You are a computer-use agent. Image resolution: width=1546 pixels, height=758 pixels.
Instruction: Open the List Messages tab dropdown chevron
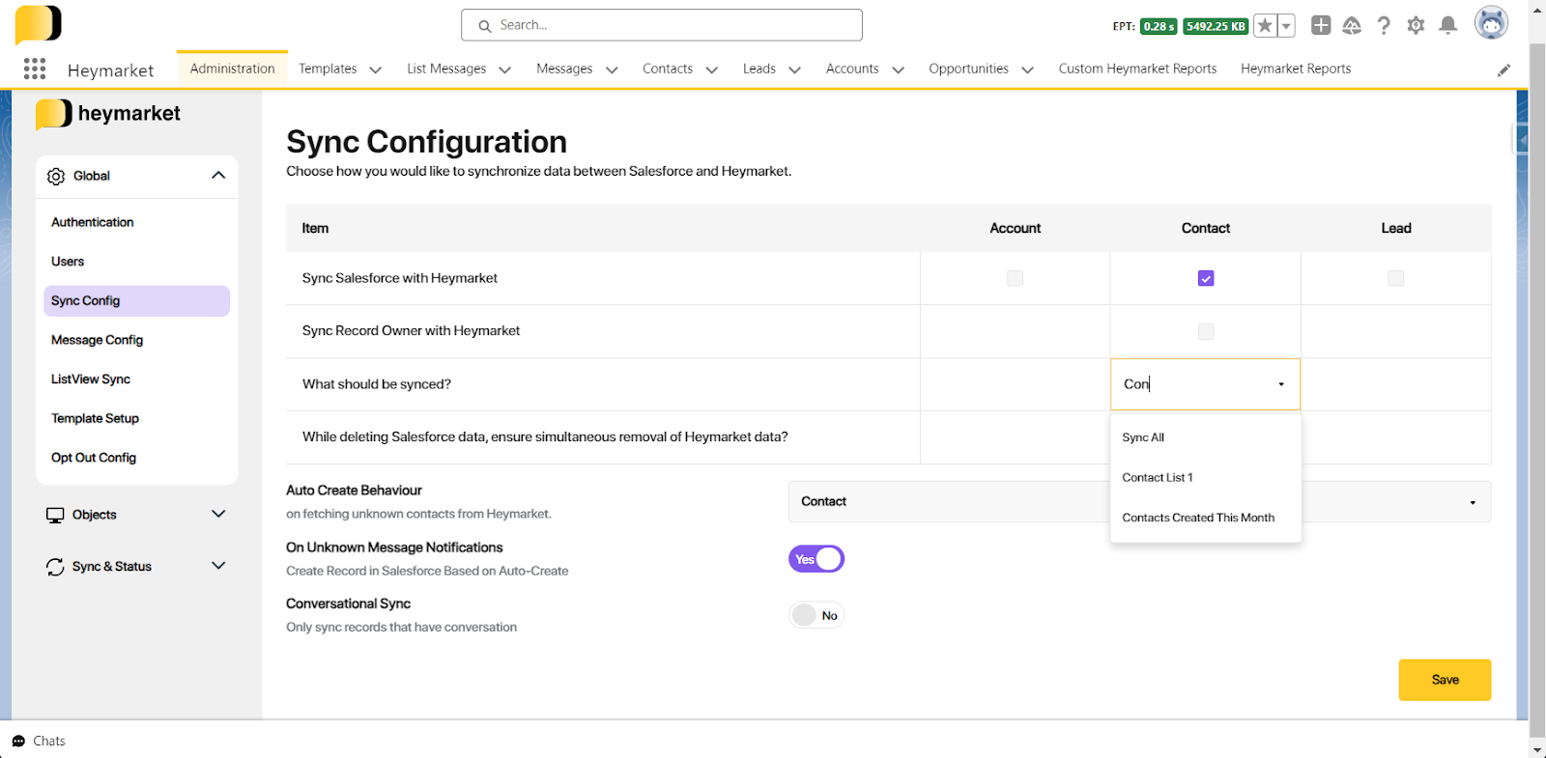click(504, 70)
